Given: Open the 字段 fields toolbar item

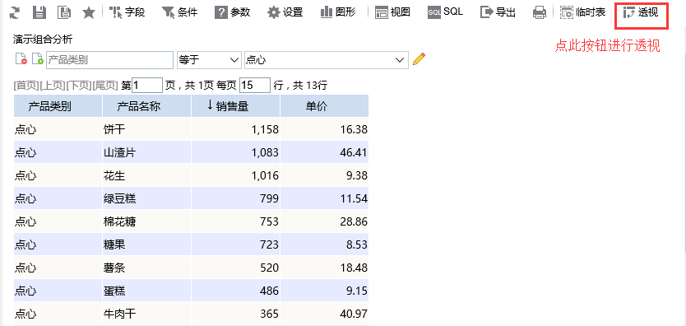Looking at the screenshot, I should 127,12.
